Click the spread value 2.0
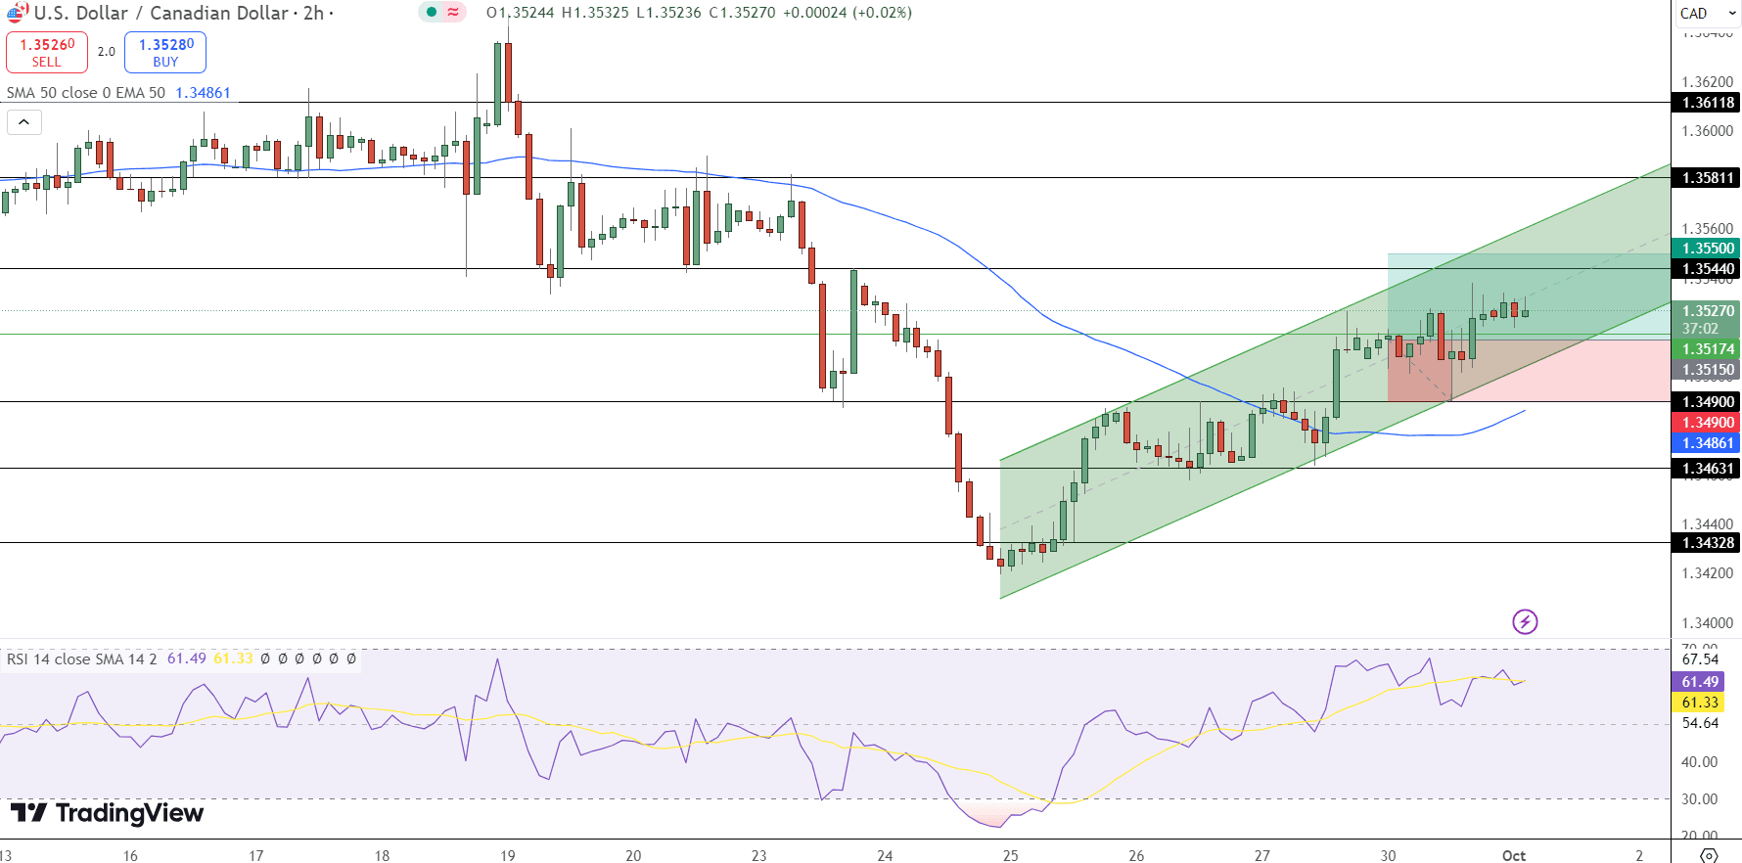This screenshot has height=863, width=1742. tap(107, 52)
